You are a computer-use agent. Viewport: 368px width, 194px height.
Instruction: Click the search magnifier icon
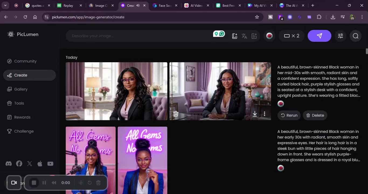click(356, 36)
